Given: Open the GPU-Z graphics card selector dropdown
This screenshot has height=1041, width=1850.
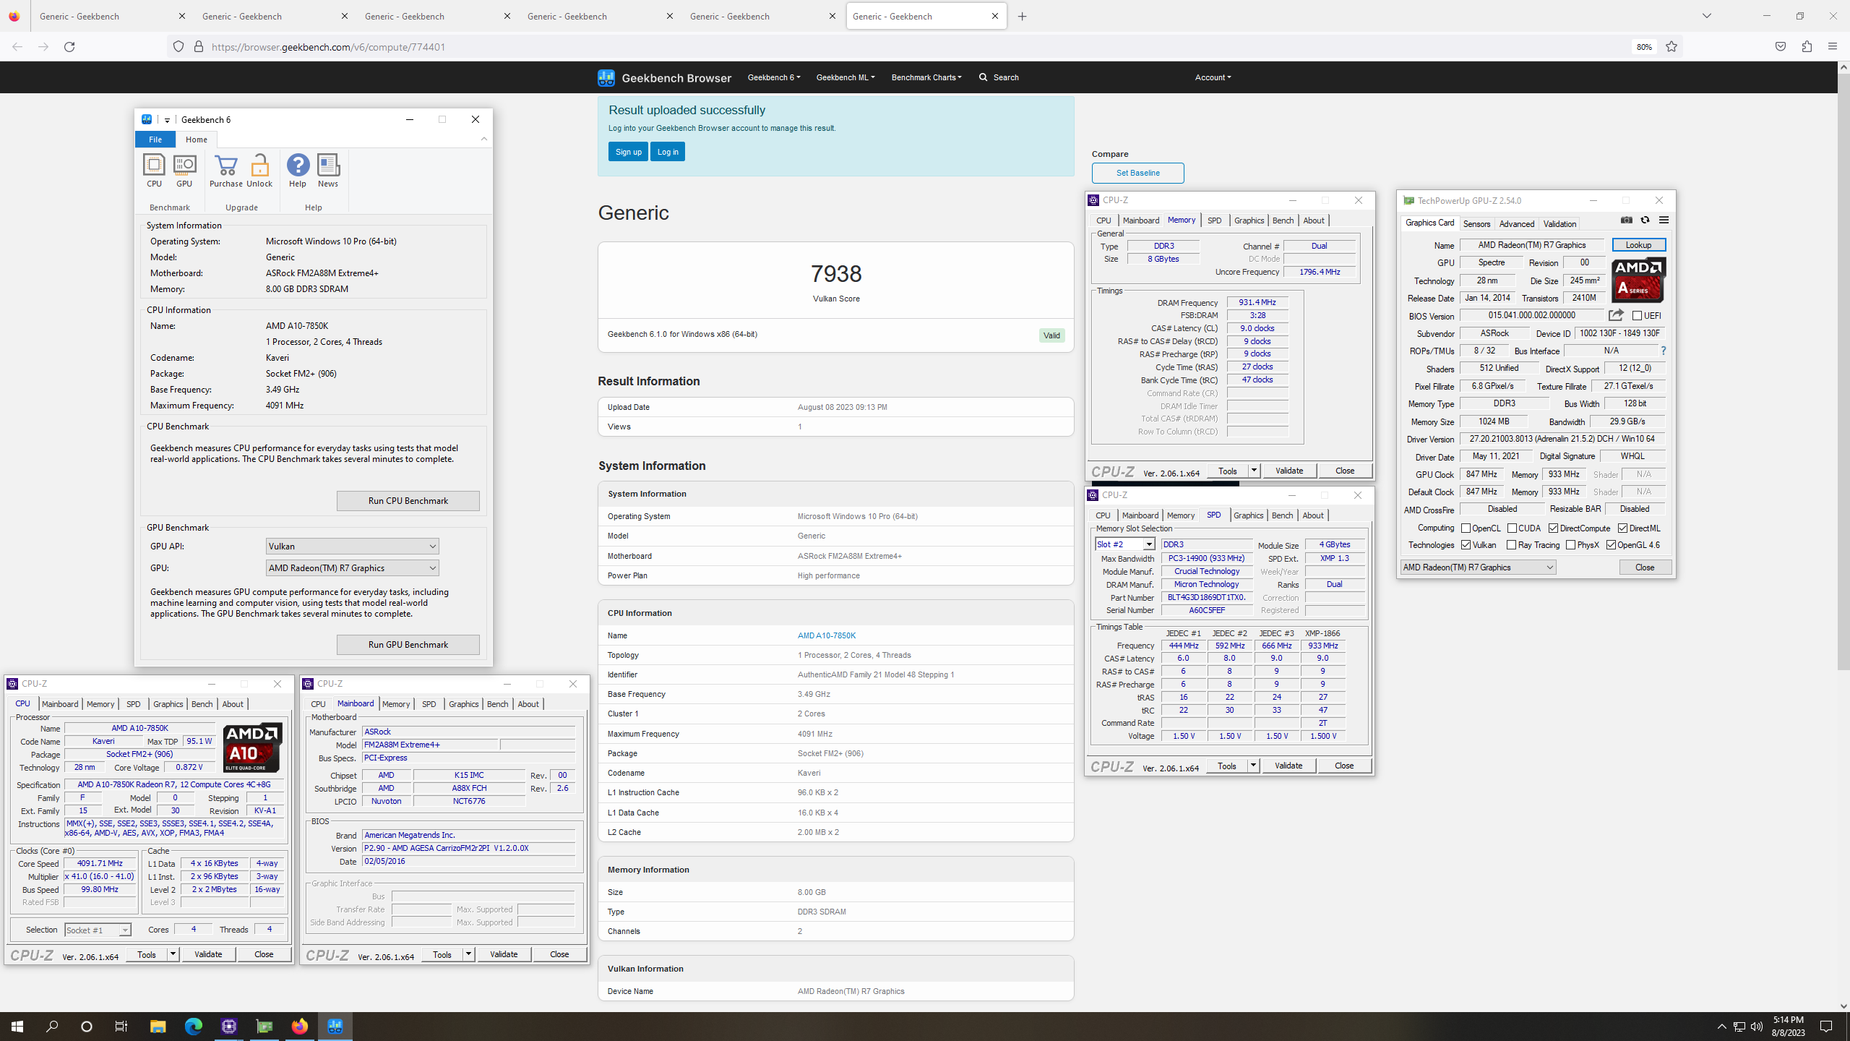Looking at the screenshot, I should pyautogui.click(x=1479, y=567).
